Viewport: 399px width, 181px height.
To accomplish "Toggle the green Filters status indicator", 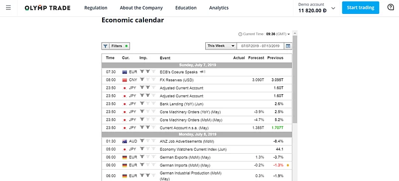I will click(126, 46).
